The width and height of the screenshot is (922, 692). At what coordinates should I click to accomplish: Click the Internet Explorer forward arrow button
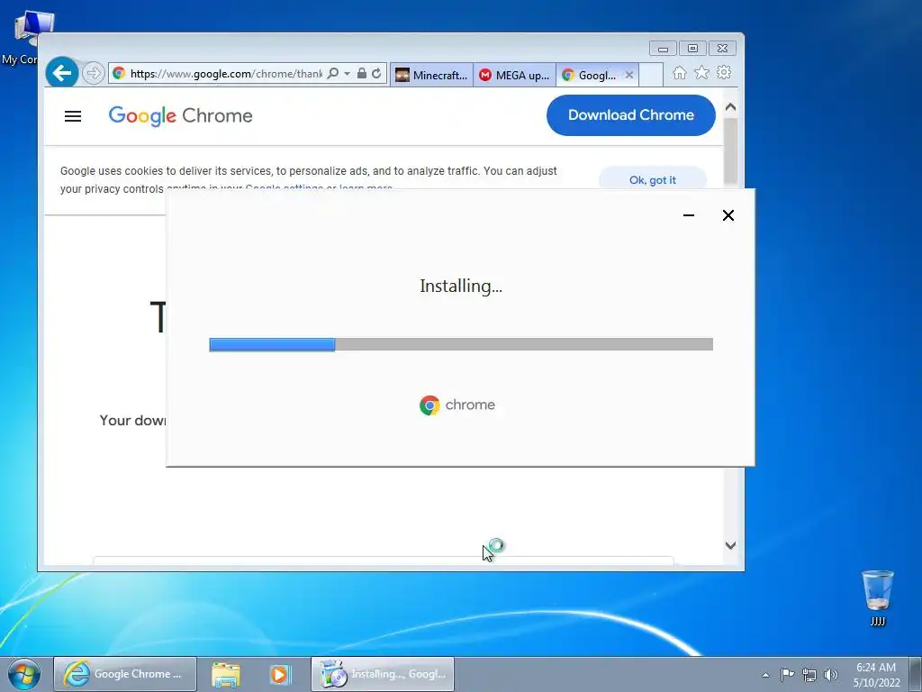[93, 73]
